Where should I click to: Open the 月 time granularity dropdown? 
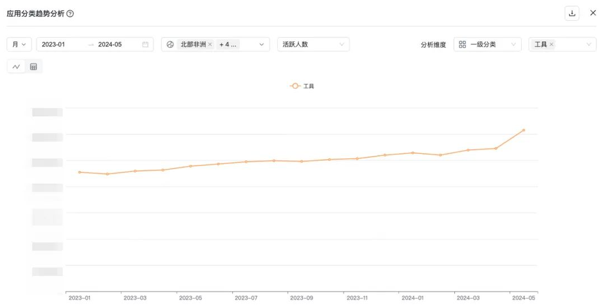[x=19, y=44]
